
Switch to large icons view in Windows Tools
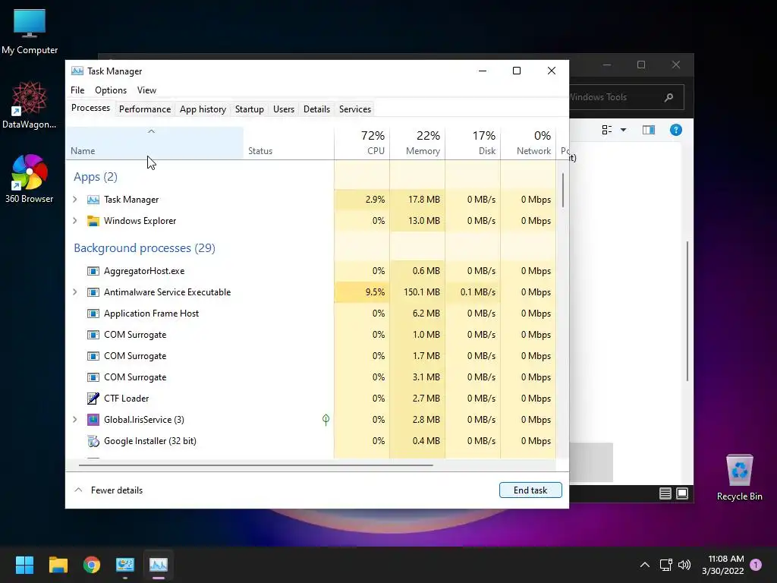click(682, 493)
